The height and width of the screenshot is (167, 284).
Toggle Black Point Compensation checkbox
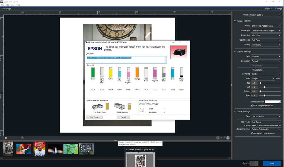pyautogui.click(x=252, y=133)
